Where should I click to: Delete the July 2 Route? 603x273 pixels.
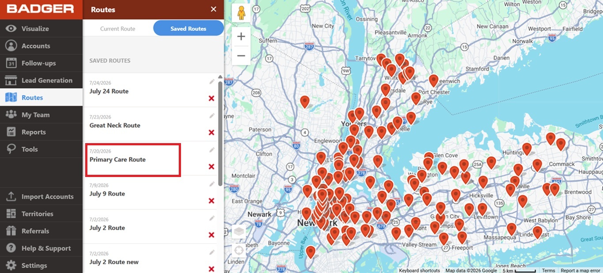point(211,235)
